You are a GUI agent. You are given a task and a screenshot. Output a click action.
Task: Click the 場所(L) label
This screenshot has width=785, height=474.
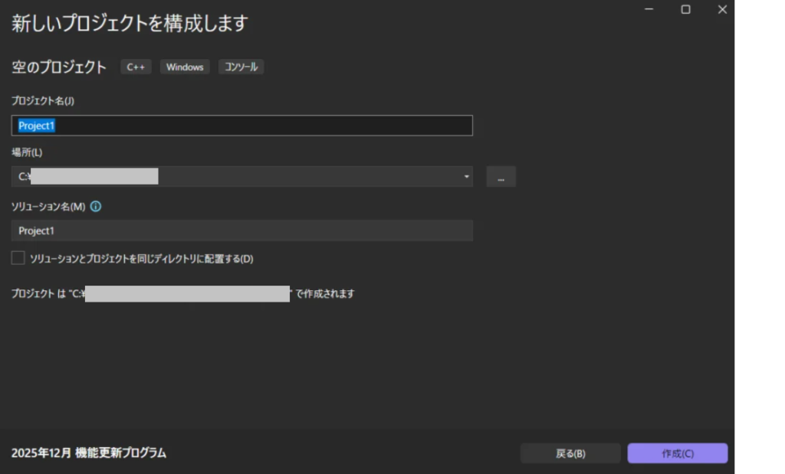tap(27, 152)
